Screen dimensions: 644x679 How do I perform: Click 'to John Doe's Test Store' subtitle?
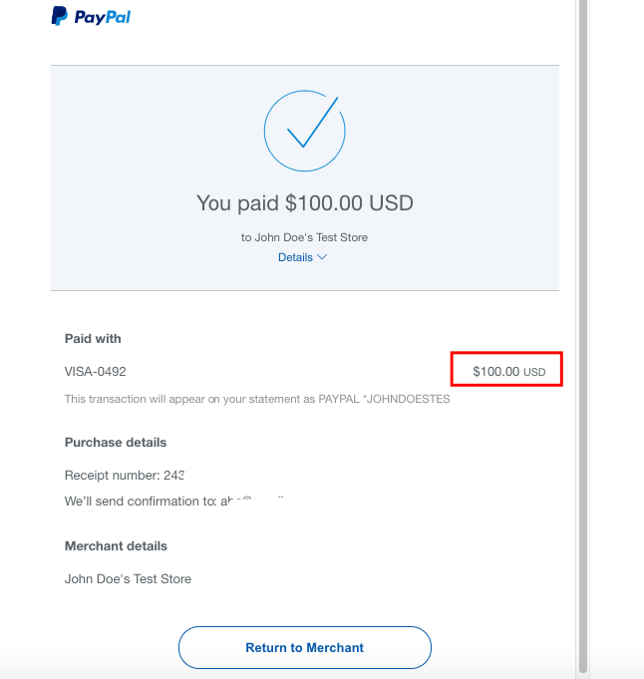point(305,237)
